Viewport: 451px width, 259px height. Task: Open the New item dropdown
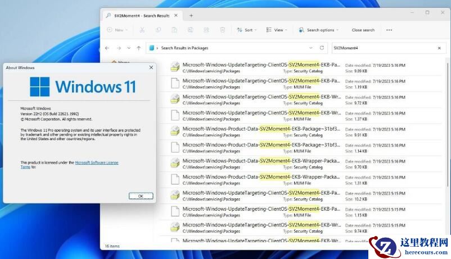(118, 30)
